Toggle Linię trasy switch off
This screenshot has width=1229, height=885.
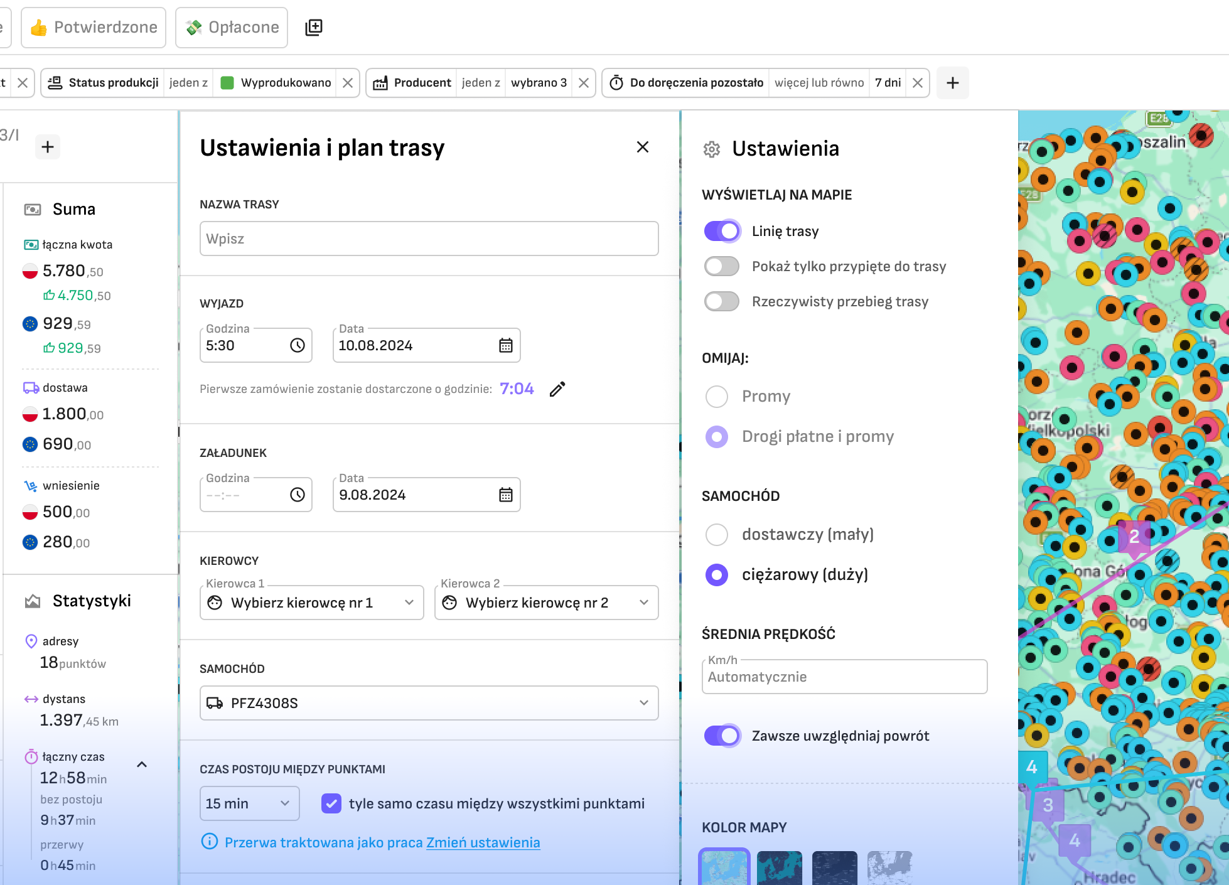coord(722,231)
